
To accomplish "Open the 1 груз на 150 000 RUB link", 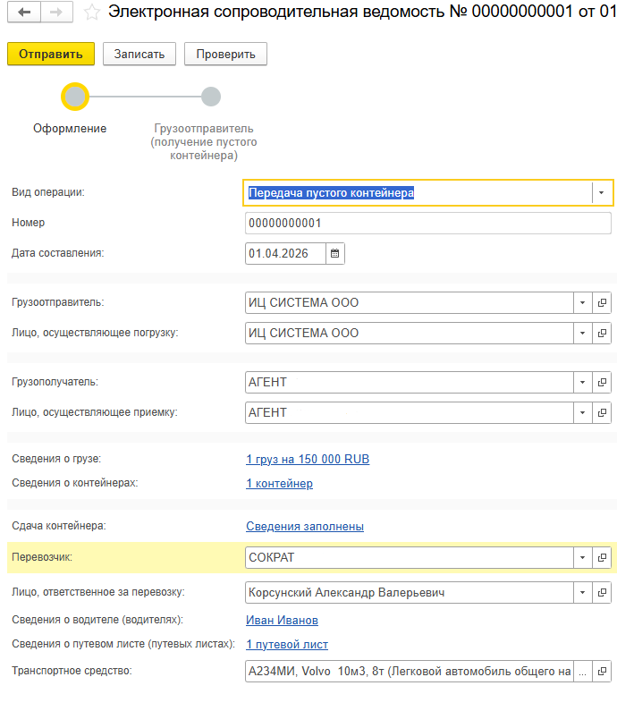I will 308,460.
